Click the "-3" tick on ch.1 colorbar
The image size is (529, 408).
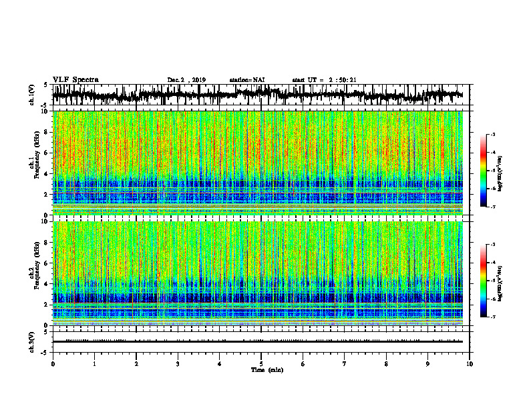tap(493, 134)
